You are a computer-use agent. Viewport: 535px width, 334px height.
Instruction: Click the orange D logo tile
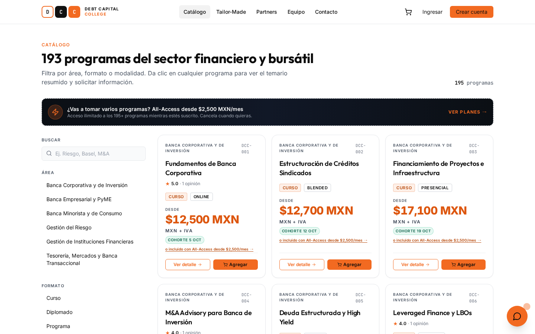(x=48, y=12)
